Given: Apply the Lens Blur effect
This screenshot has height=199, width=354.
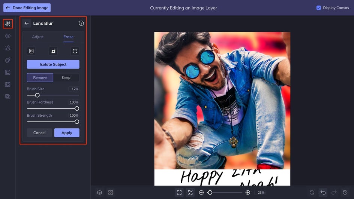Looking at the screenshot, I should [x=67, y=133].
